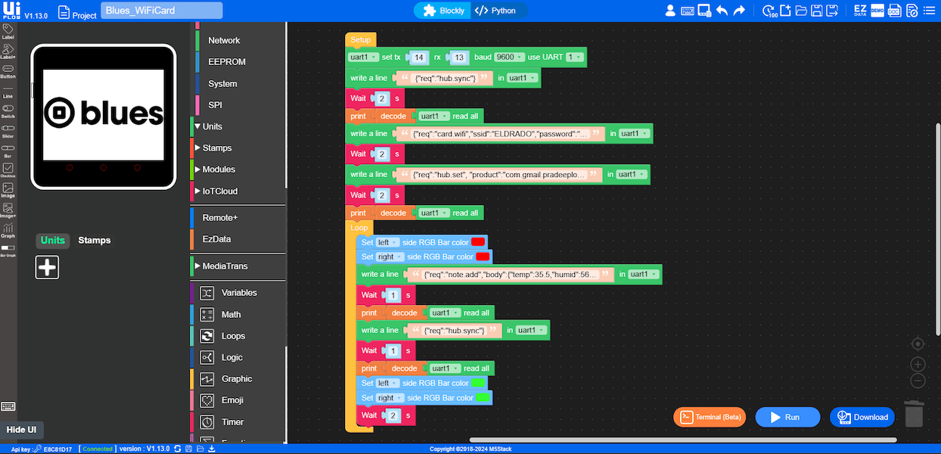Click the save-as export icon
Image resolution: width=941 pixels, height=454 pixels.
coord(832,11)
